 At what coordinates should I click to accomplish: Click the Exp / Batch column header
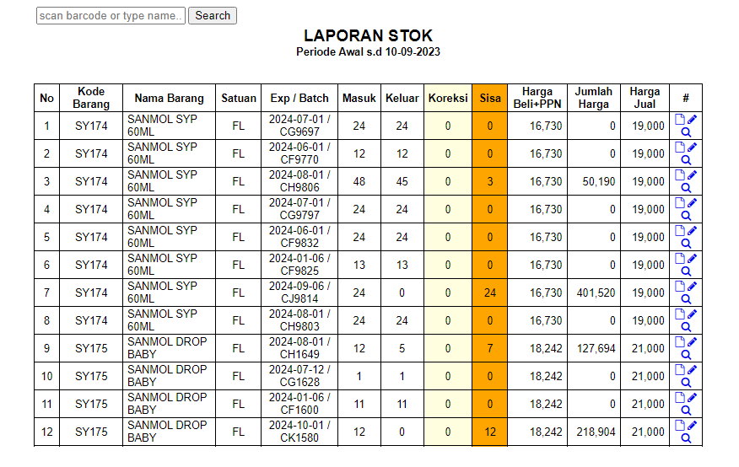point(299,98)
